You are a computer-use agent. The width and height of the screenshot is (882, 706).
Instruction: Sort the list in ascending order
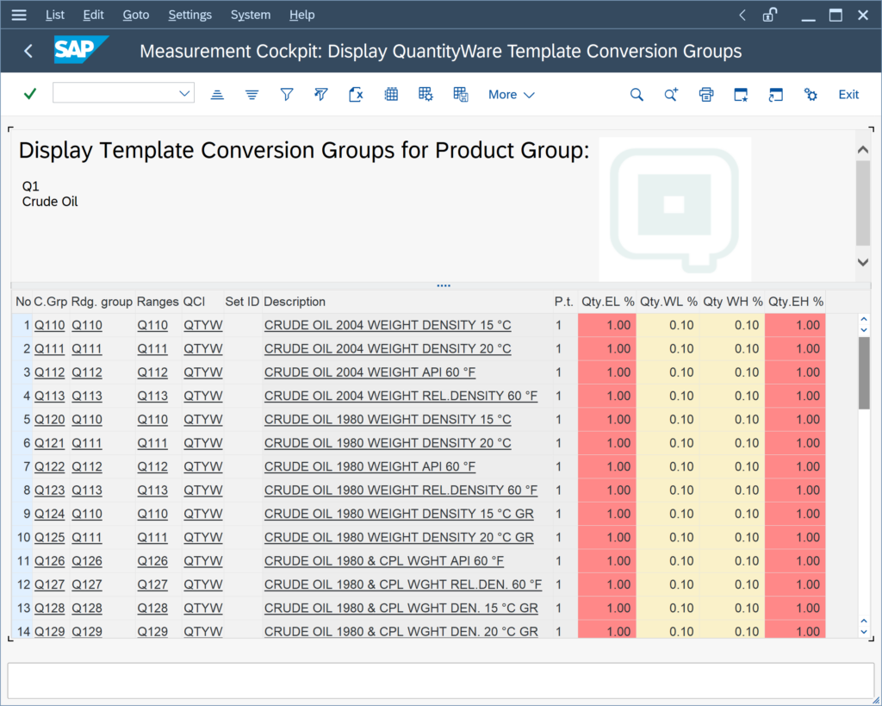point(217,95)
